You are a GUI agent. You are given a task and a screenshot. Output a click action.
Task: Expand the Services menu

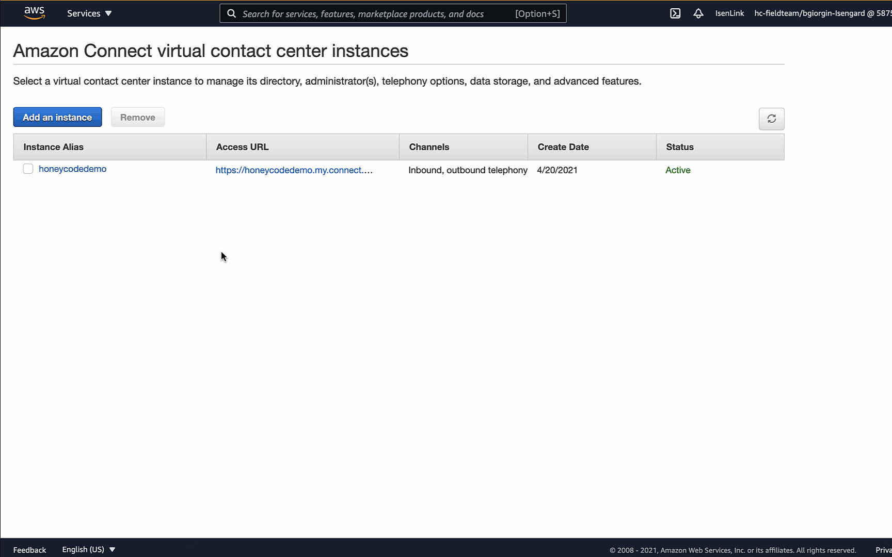pyautogui.click(x=89, y=13)
